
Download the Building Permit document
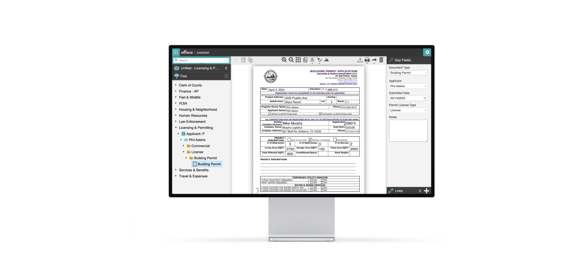click(x=360, y=60)
